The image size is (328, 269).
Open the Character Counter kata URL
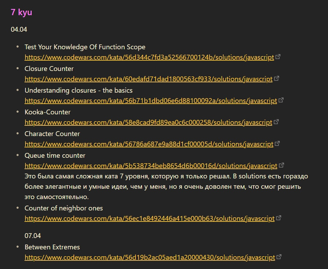click(x=149, y=144)
